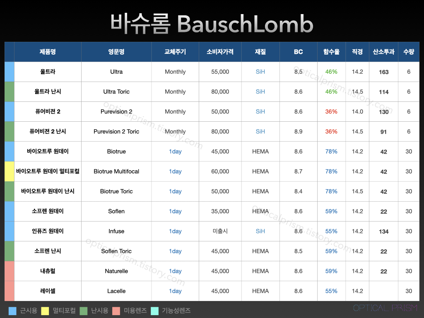Screen dimensions: 424x318
Task: Click the 레이셀 product cell
Action: click(48, 291)
